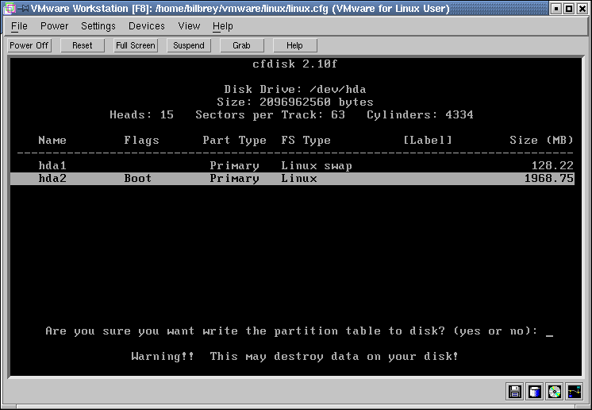Open the Devices menu

coord(147,26)
